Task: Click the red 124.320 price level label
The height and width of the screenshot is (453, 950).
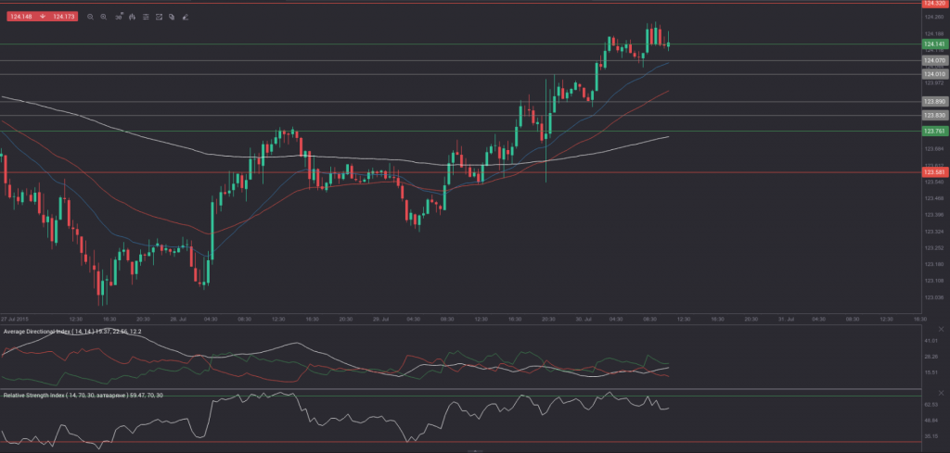Action: pyautogui.click(x=934, y=4)
